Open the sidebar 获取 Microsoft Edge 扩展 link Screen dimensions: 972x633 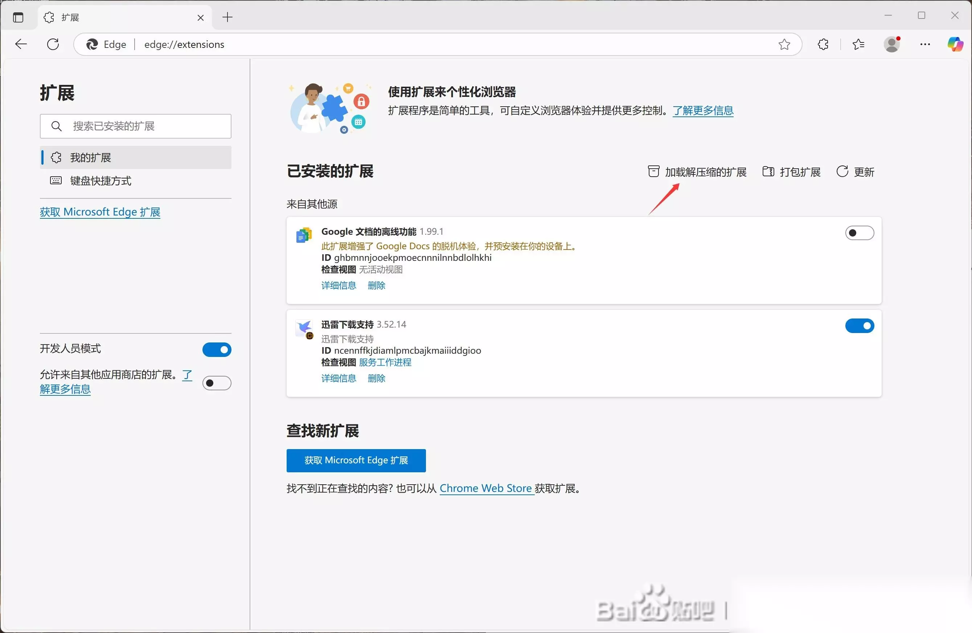100,212
